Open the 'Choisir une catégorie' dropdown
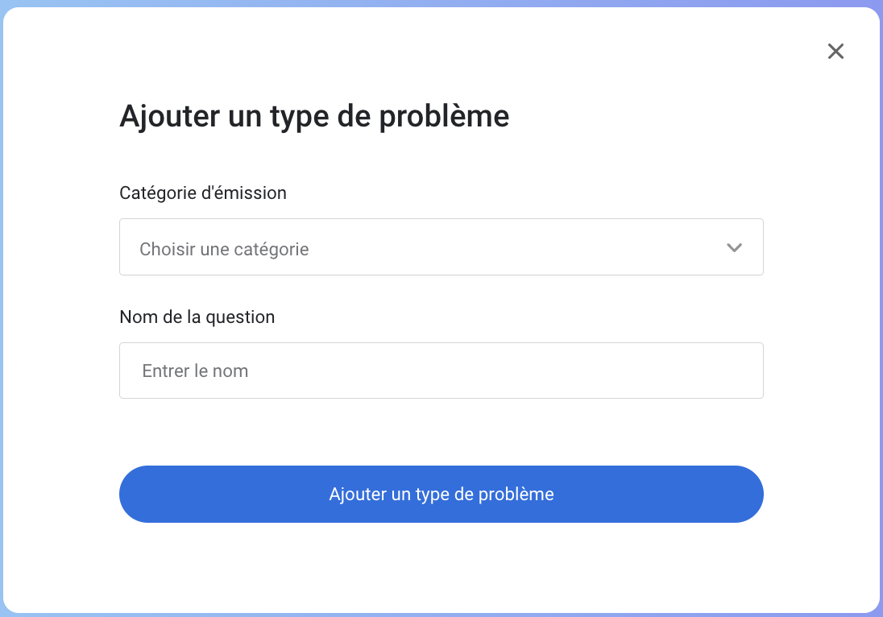 tap(441, 247)
